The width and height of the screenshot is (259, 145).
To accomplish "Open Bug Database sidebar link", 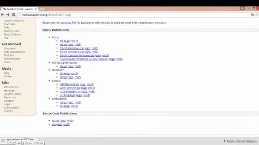I will [13, 34].
